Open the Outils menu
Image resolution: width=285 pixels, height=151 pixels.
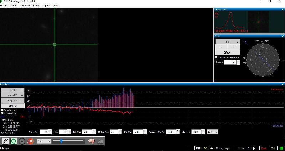[14, 6]
